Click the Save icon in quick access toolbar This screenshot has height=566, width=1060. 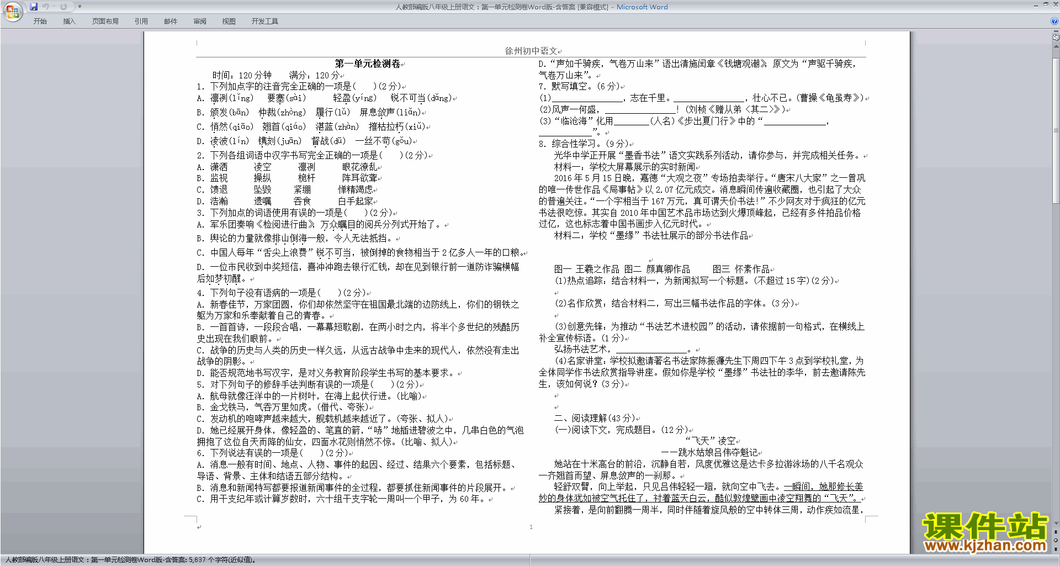[x=34, y=7]
